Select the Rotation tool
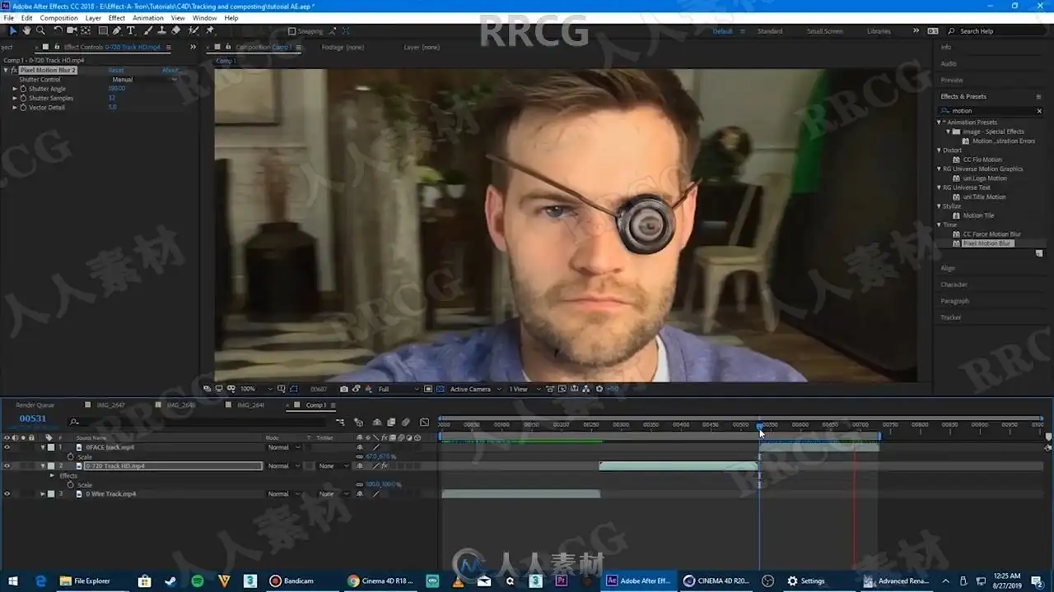This screenshot has height=592, width=1054. coord(58,30)
